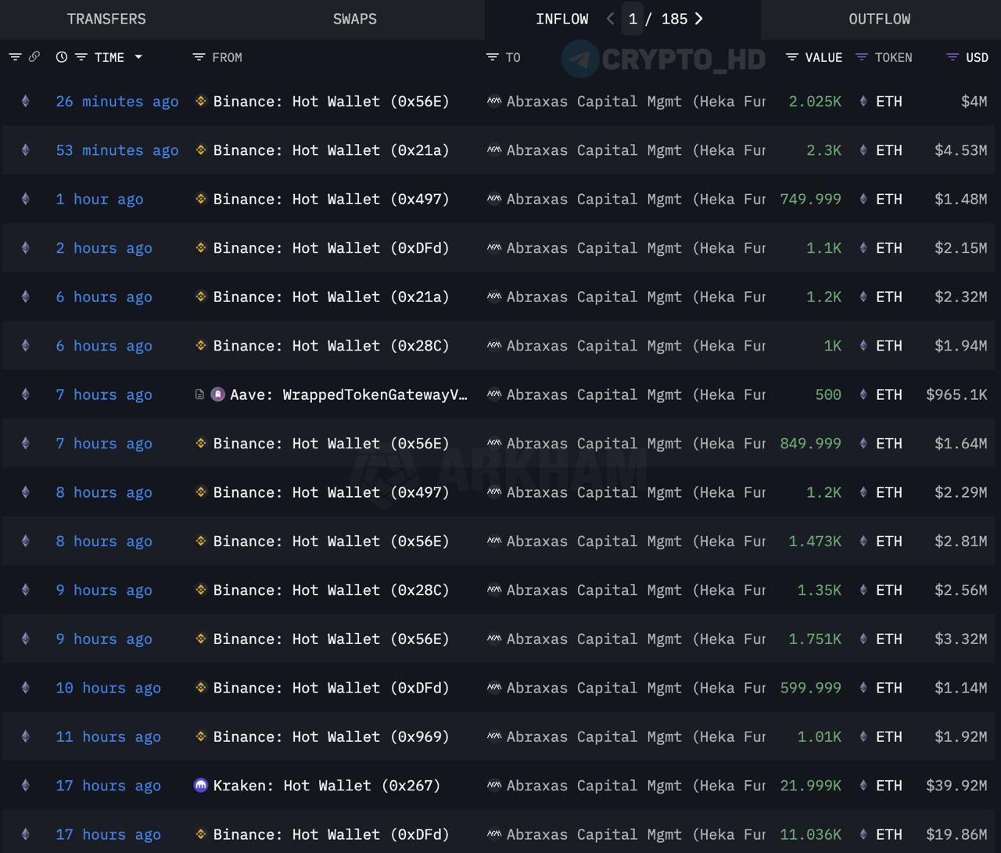
Task: Open the 10 hours ago transaction
Action: (108, 688)
